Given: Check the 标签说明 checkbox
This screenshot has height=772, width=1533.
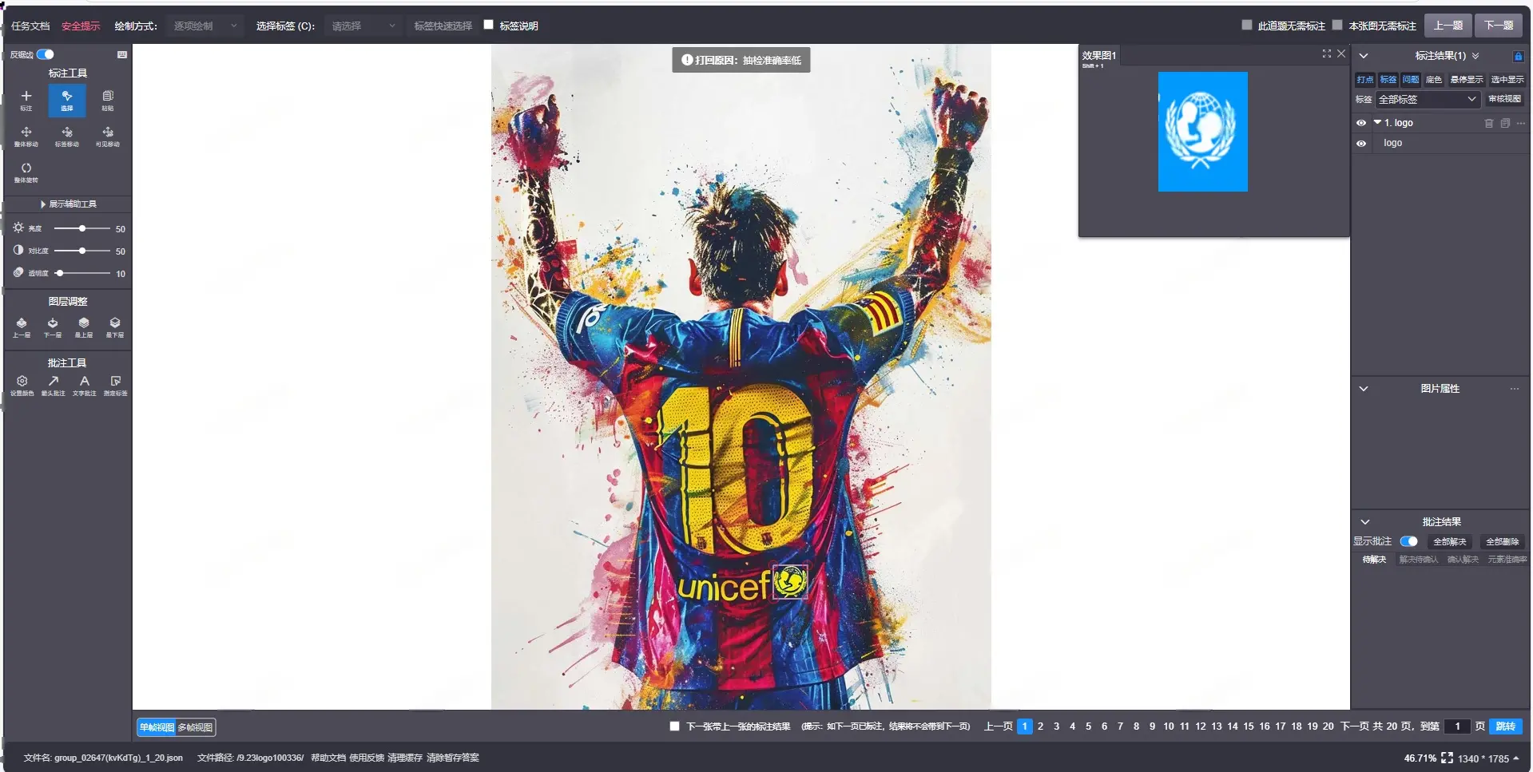Looking at the screenshot, I should coord(489,25).
